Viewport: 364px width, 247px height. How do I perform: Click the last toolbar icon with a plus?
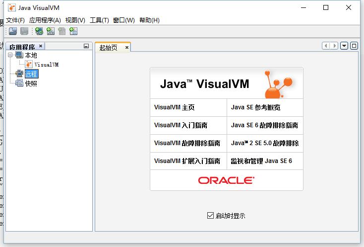[x=73, y=31]
